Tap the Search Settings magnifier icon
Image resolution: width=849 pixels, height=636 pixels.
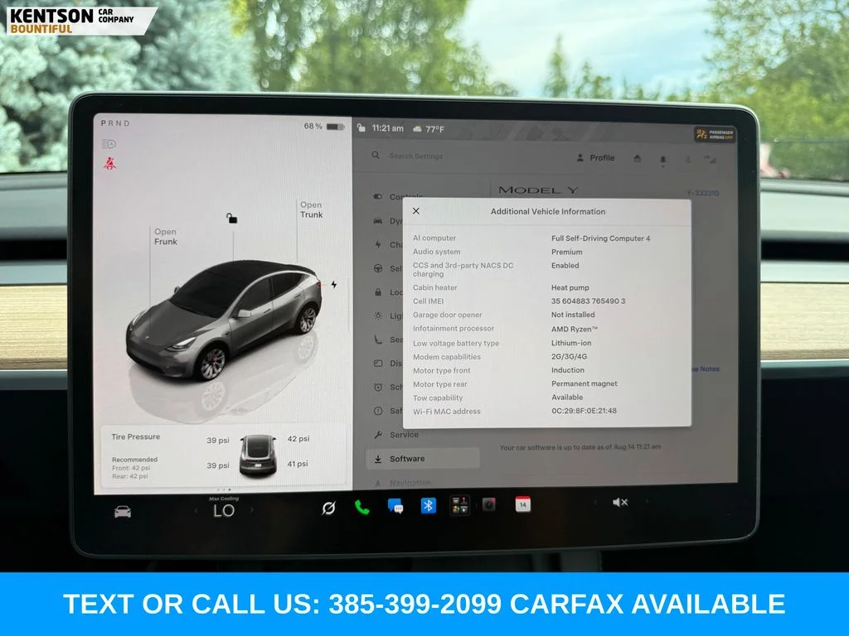point(376,155)
